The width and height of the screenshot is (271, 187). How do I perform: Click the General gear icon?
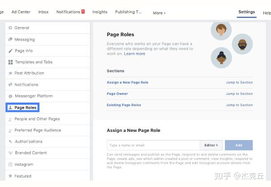[x=10, y=28]
